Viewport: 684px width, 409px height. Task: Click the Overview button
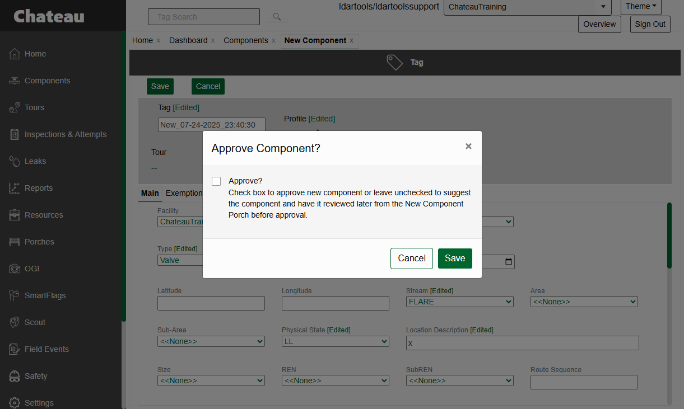click(x=599, y=24)
